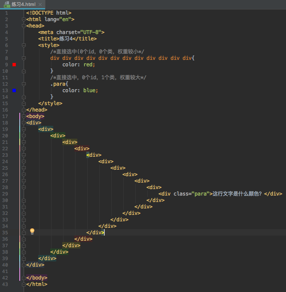
Task: Click closing html fold marker line 43
Action: click(24, 284)
